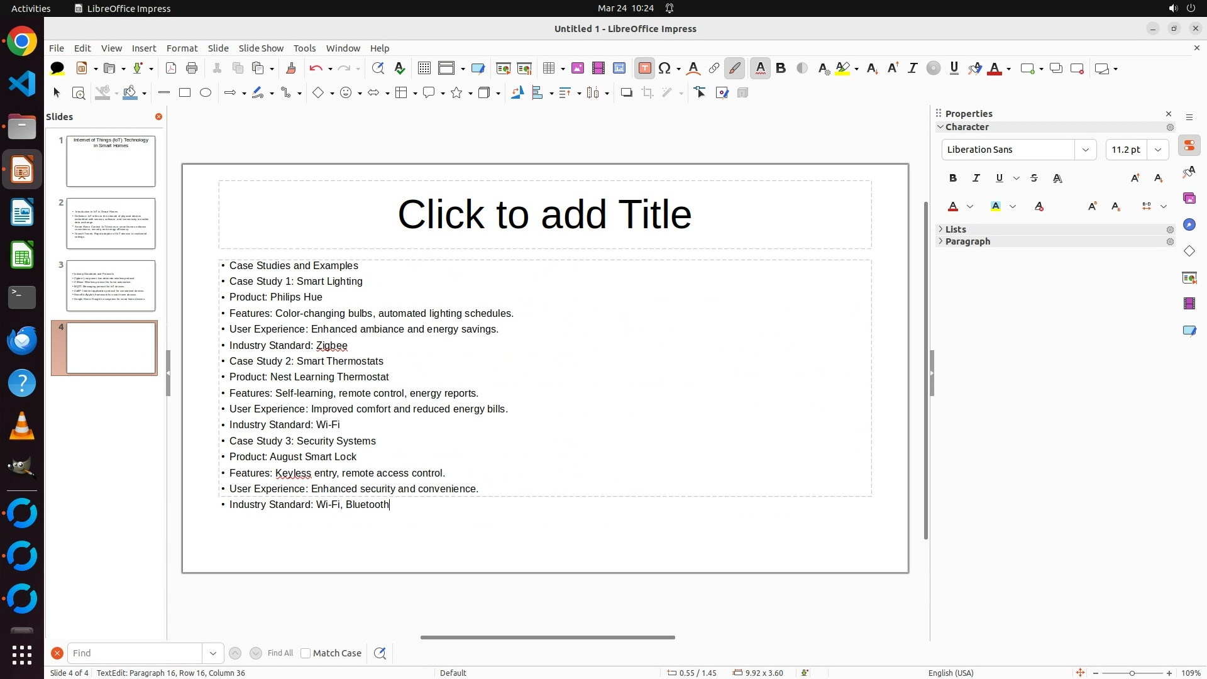Image resolution: width=1207 pixels, height=679 pixels.
Task: Click the Find All button
Action: pos(280,653)
